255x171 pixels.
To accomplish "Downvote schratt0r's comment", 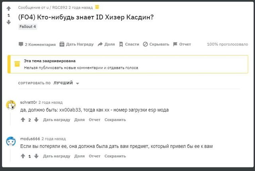I will (x=36, y=120).
